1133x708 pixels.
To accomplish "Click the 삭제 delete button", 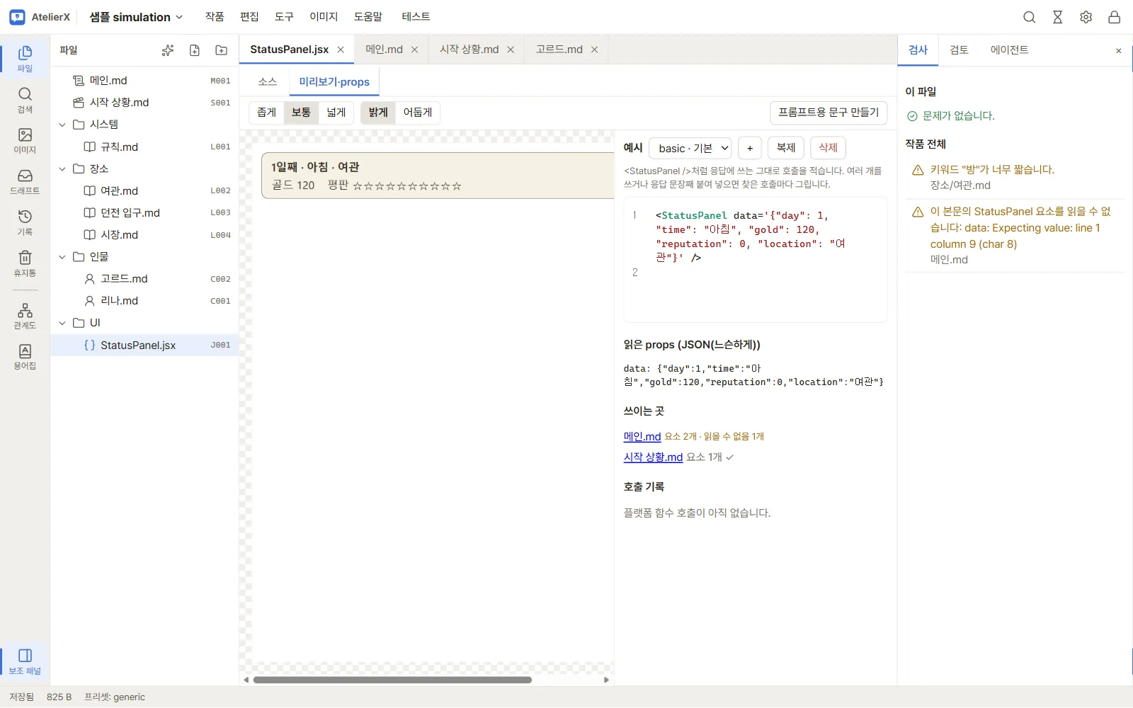I will [829, 148].
